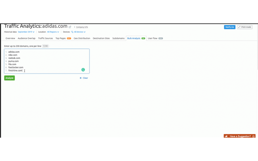Enable Pitch mode
The width and height of the screenshot is (258, 161).
245,27
